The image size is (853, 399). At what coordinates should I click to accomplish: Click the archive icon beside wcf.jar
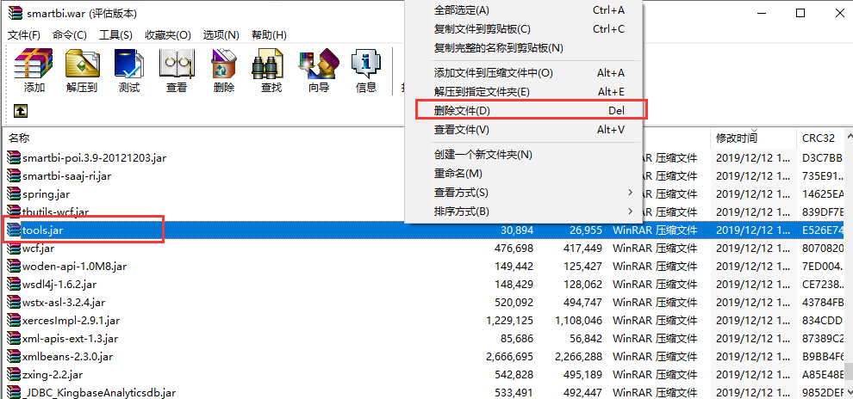tap(13, 249)
